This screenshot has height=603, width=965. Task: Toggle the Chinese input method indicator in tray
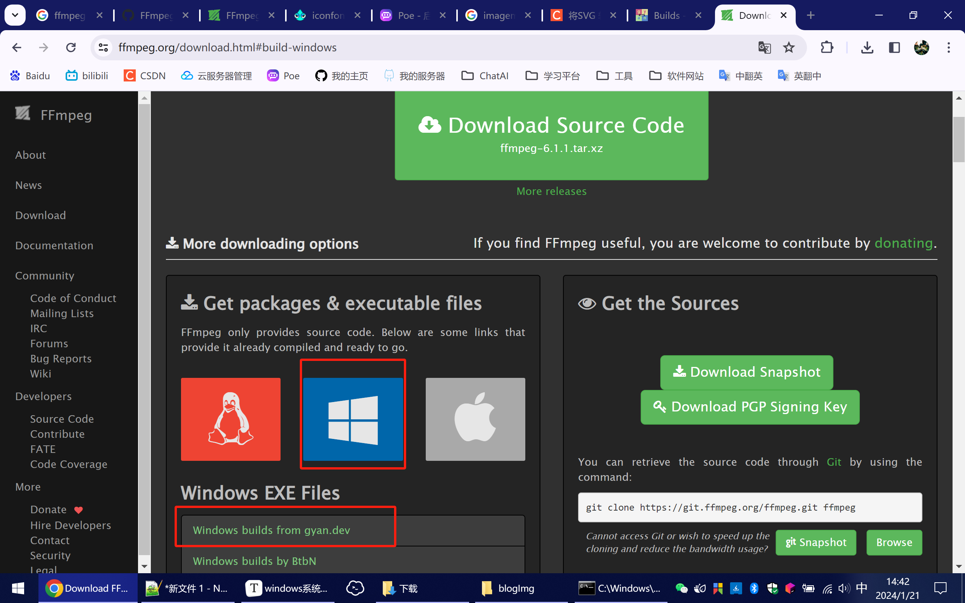tap(861, 588)
